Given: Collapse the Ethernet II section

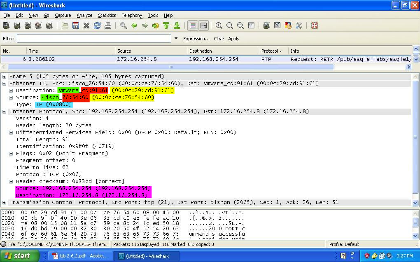Looking at the screenshot, I should point(4,83).
